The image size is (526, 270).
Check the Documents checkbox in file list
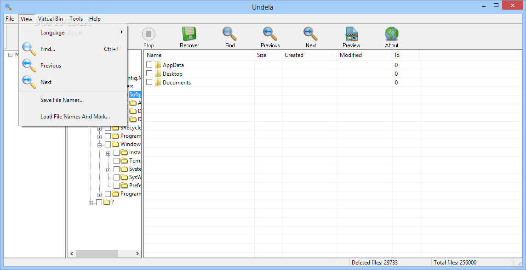coord(149,82)
